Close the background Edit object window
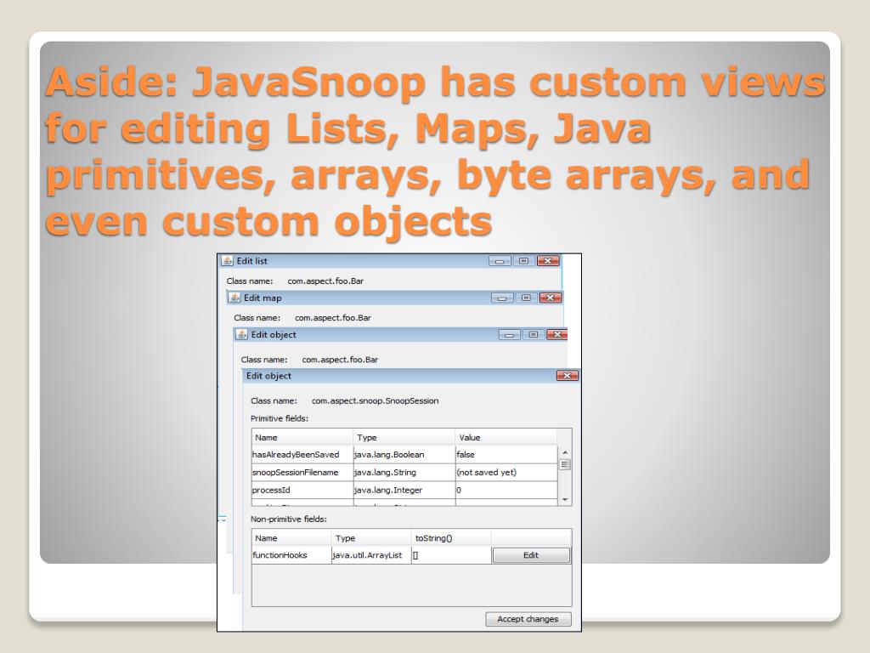This screenshot has width=870, height=653. pyautogui.click(x=557, y=335)
